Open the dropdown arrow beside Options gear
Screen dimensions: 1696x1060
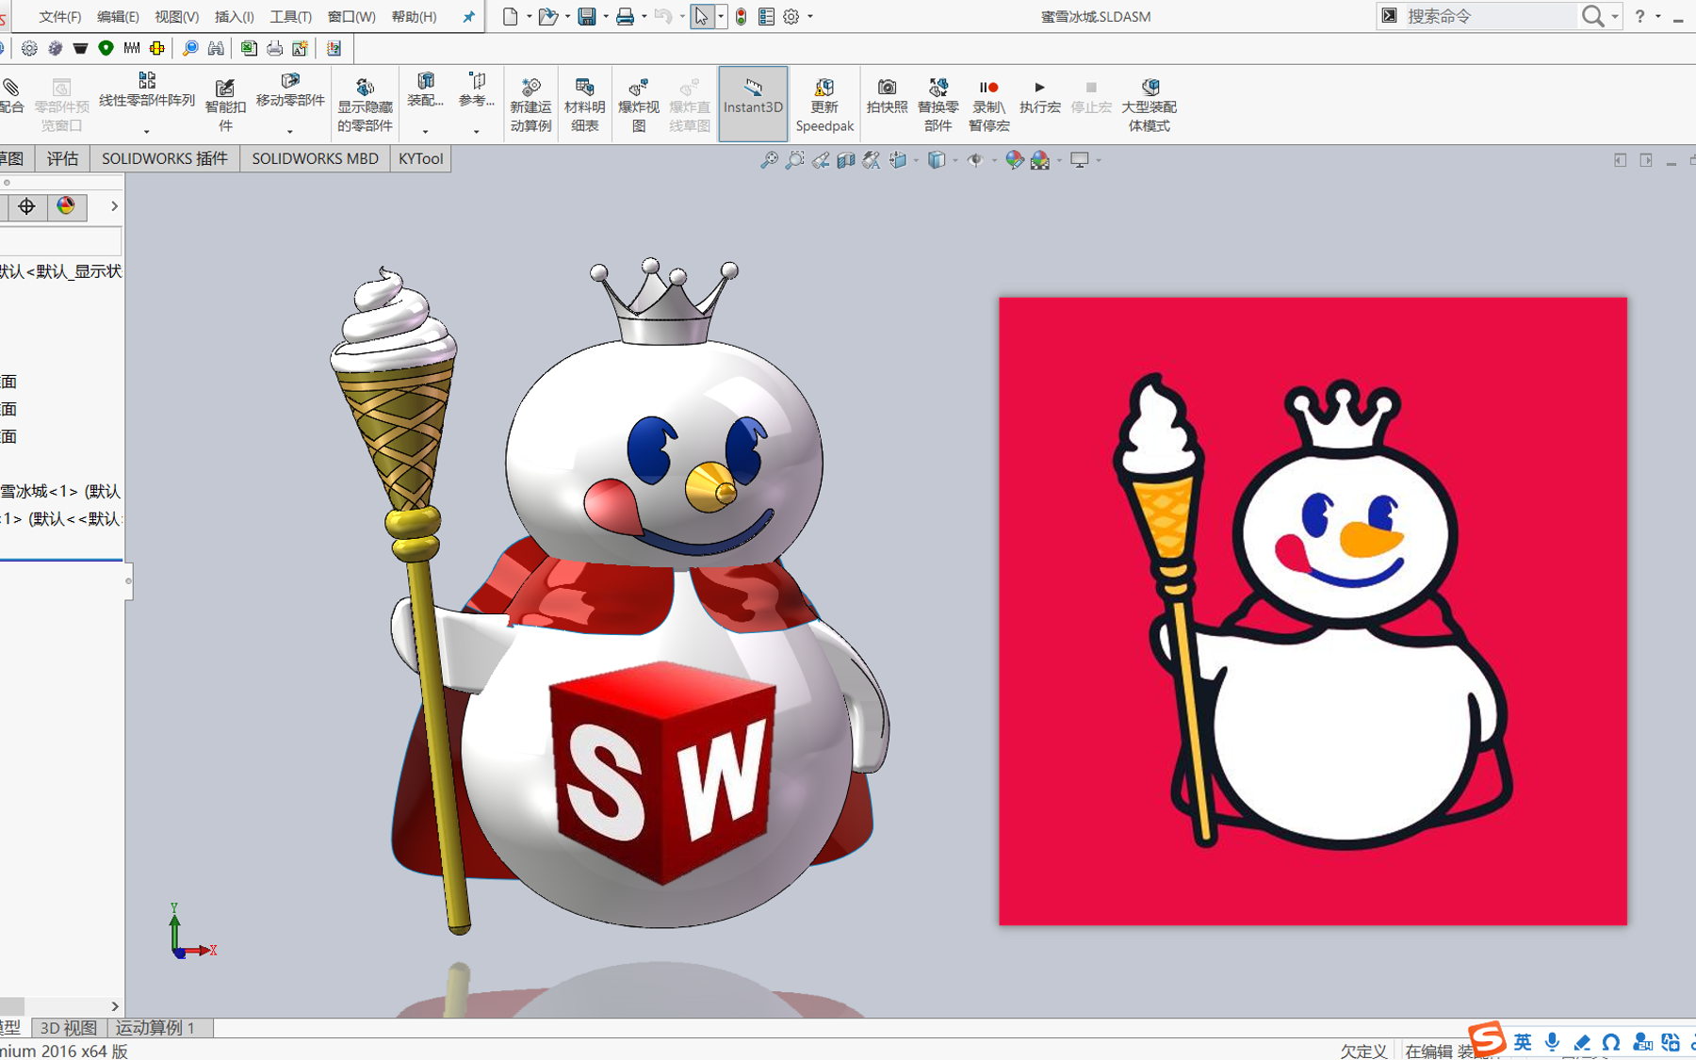810,17
